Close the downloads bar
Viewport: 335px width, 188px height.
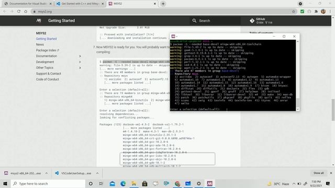(x=331, y=173)
